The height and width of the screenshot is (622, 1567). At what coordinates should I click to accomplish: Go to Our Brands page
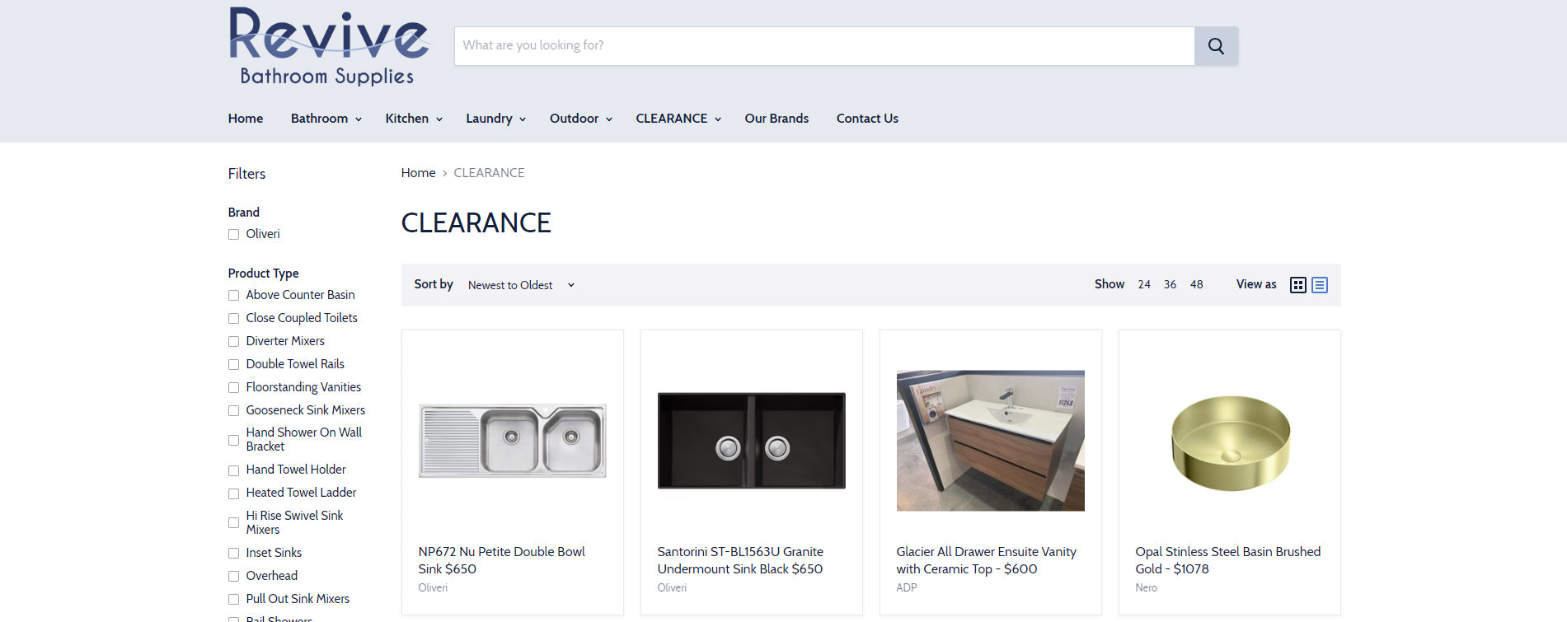(776, 119)
